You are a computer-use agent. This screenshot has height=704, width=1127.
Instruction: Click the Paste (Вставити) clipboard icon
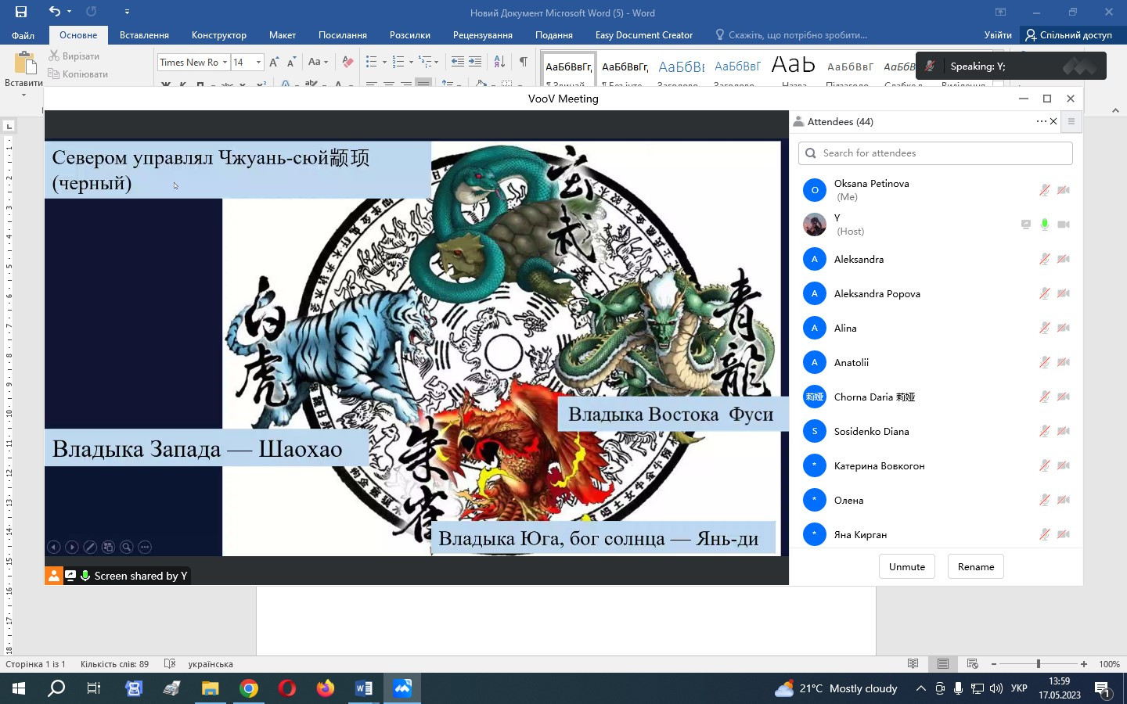point(24,63)
